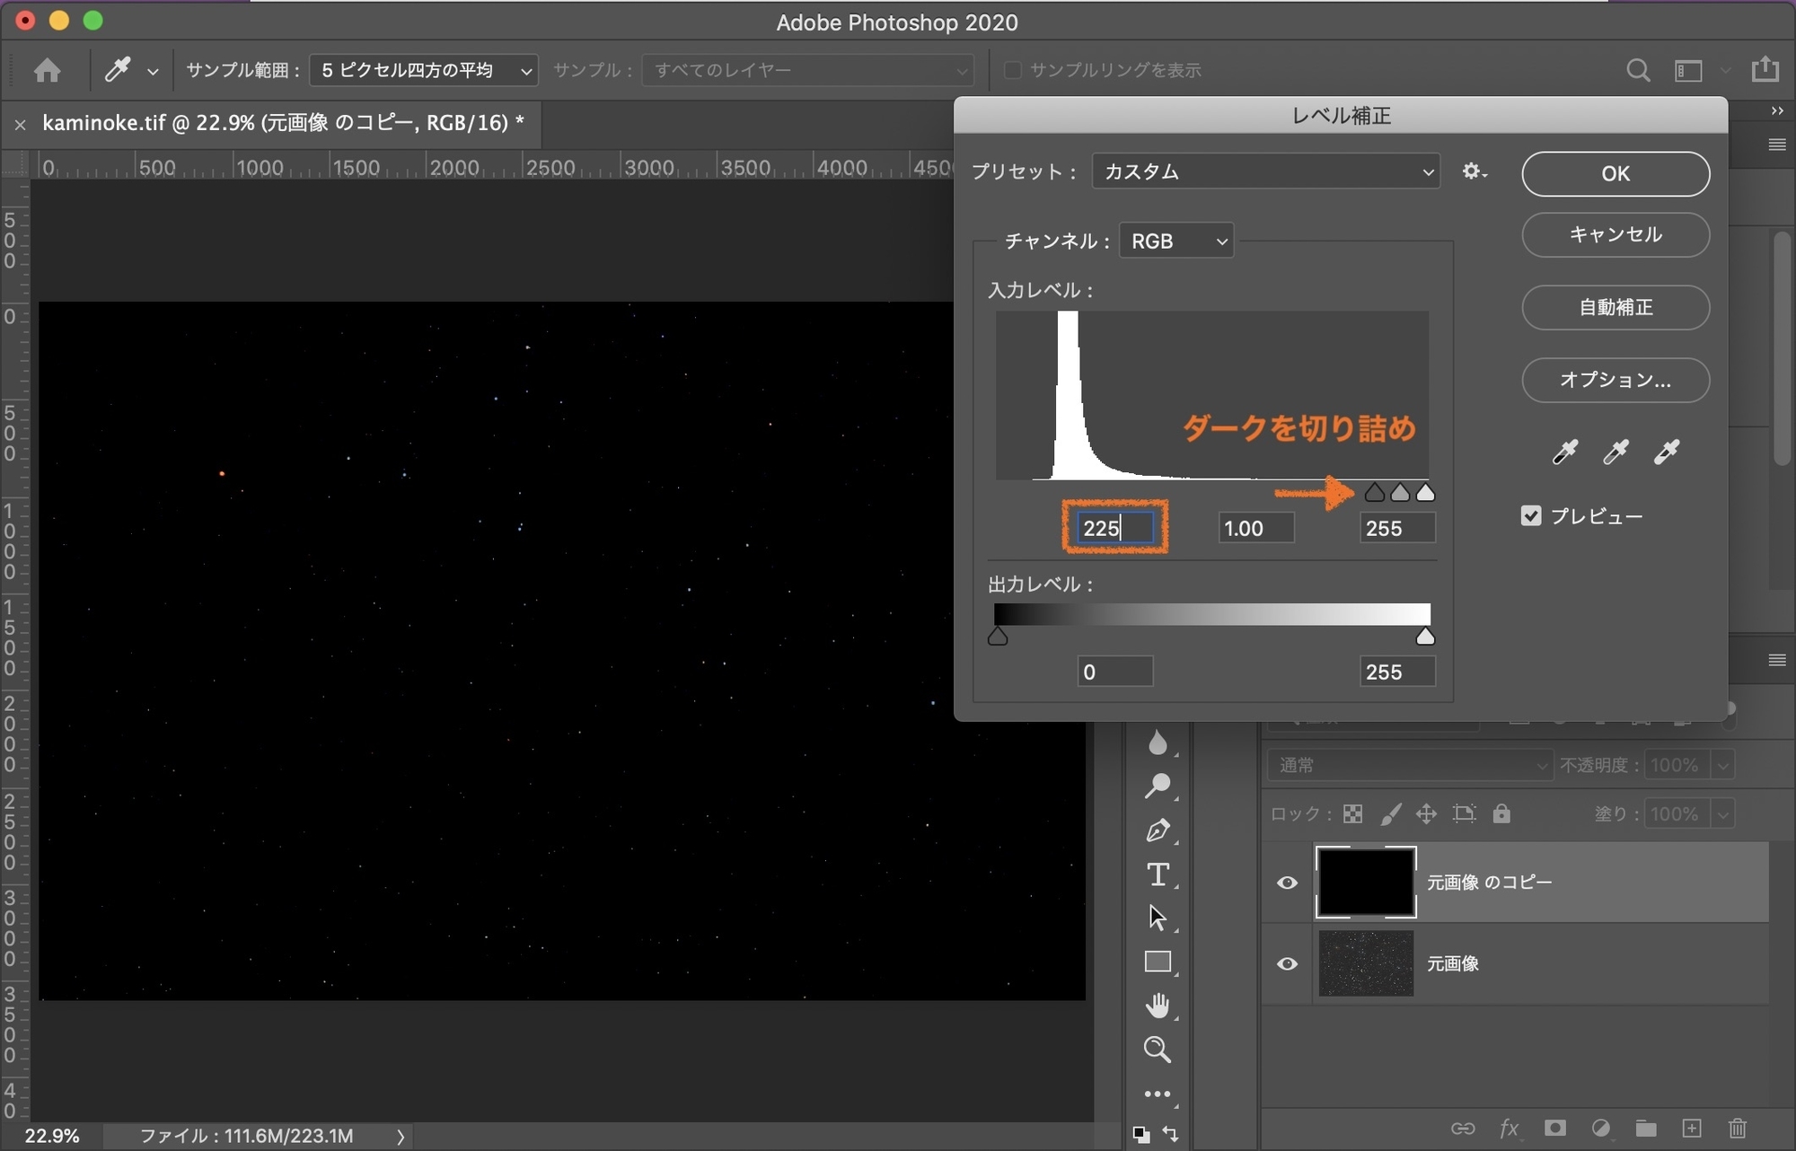This screenshot has height=1151, width=1796.
Task: Close the kaminoke.tif document tab
Action: tap(20, 124)
